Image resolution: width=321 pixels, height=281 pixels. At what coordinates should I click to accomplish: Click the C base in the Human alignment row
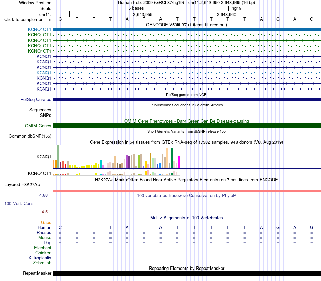pos(60,227)
